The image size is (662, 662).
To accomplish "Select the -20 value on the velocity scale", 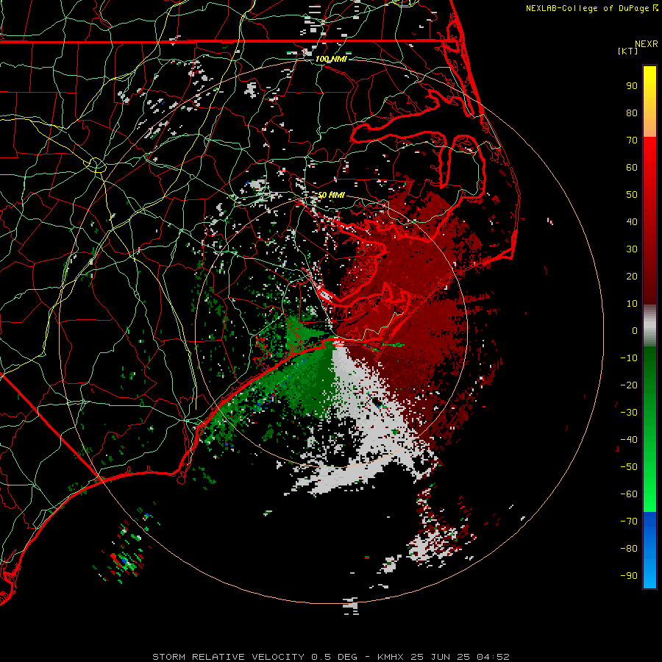I will [629, 385].
